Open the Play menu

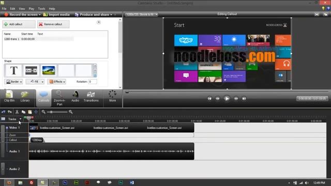click(x=32, y=9)
